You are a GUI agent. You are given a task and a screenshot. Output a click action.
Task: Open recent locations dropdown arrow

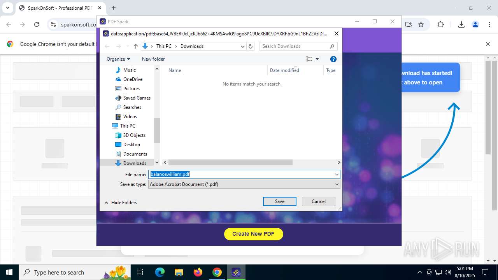point(127,46)
